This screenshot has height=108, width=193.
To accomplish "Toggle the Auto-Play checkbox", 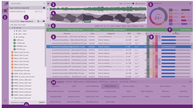I will tap(136, 4).
